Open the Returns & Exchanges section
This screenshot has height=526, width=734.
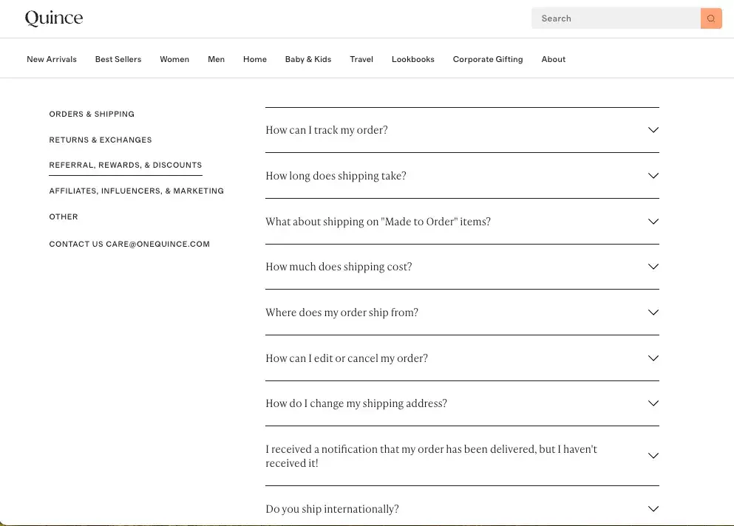(100, 140)
